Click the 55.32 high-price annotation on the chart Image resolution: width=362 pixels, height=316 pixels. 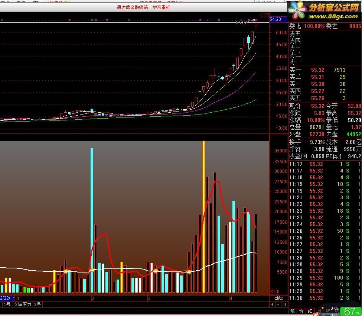tap(241, 22)
